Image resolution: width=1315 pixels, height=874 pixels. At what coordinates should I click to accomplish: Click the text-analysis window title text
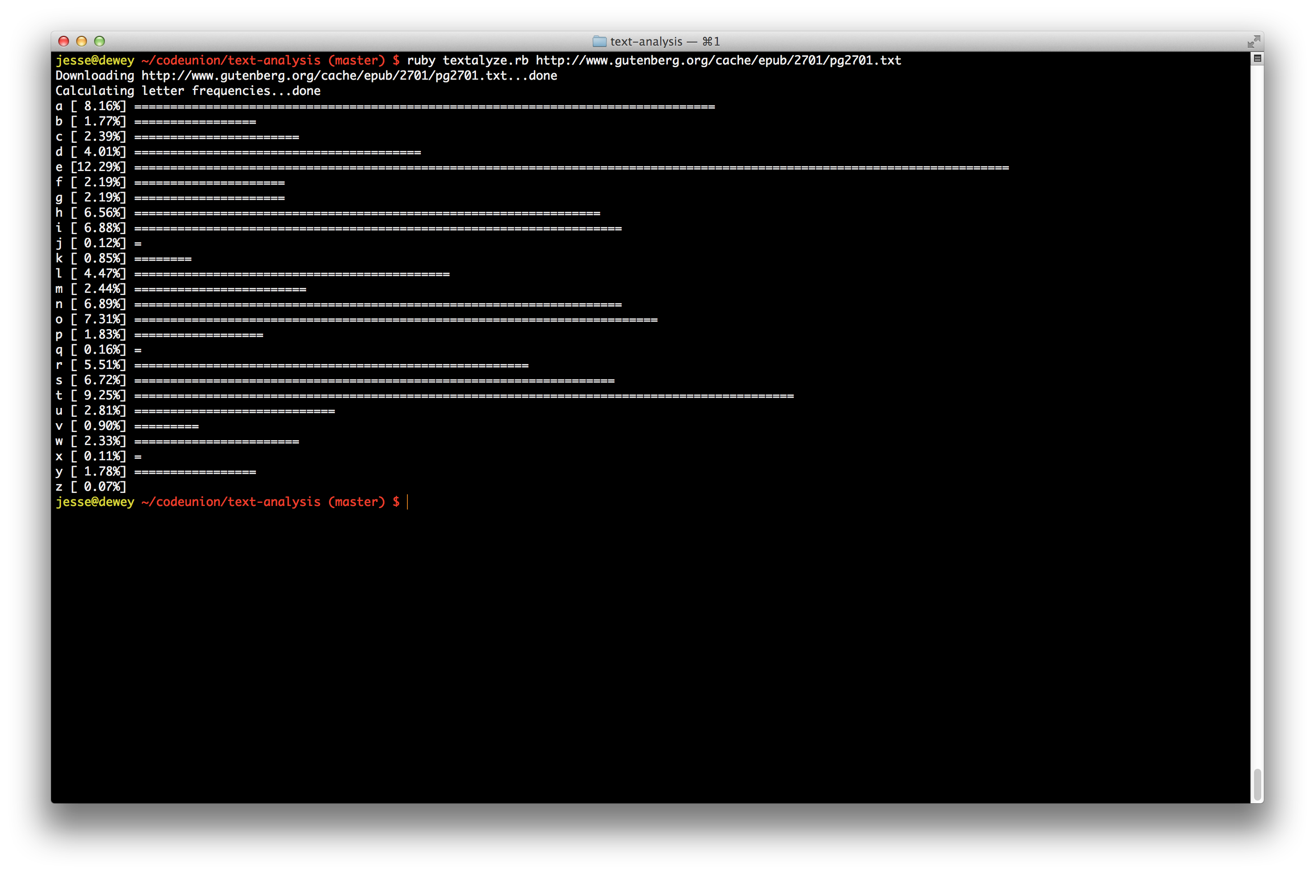646,41
